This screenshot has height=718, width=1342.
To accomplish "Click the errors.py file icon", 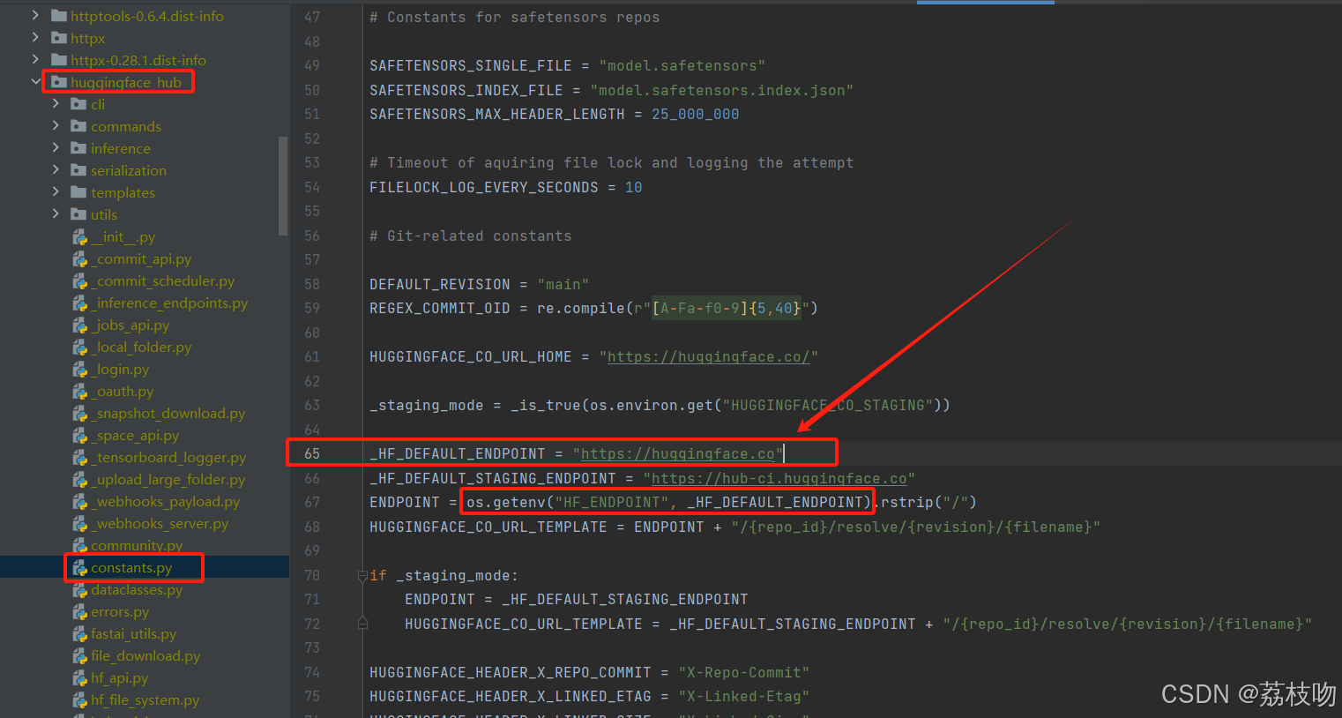I will [x=80, y=611].
